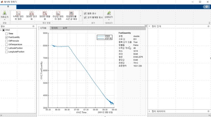Click the right arrow of bottom scrollbar
Image resolution: width=211 pixels, height=117 pixels.
pos(210,115)
